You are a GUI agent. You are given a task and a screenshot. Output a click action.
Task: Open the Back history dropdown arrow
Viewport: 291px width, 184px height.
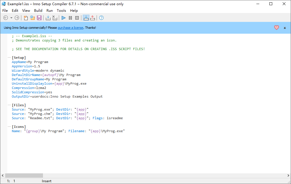click(11, 18)
